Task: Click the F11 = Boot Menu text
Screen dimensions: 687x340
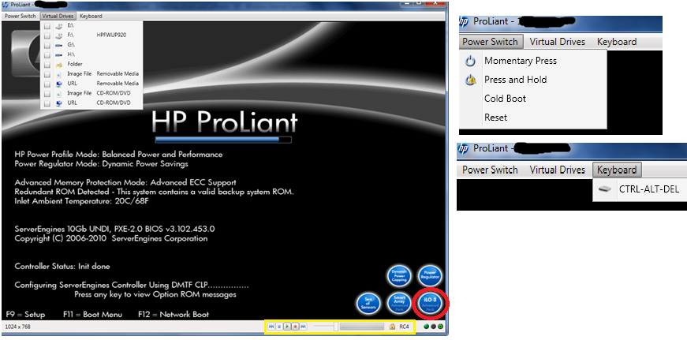Action: pos(92,314)
